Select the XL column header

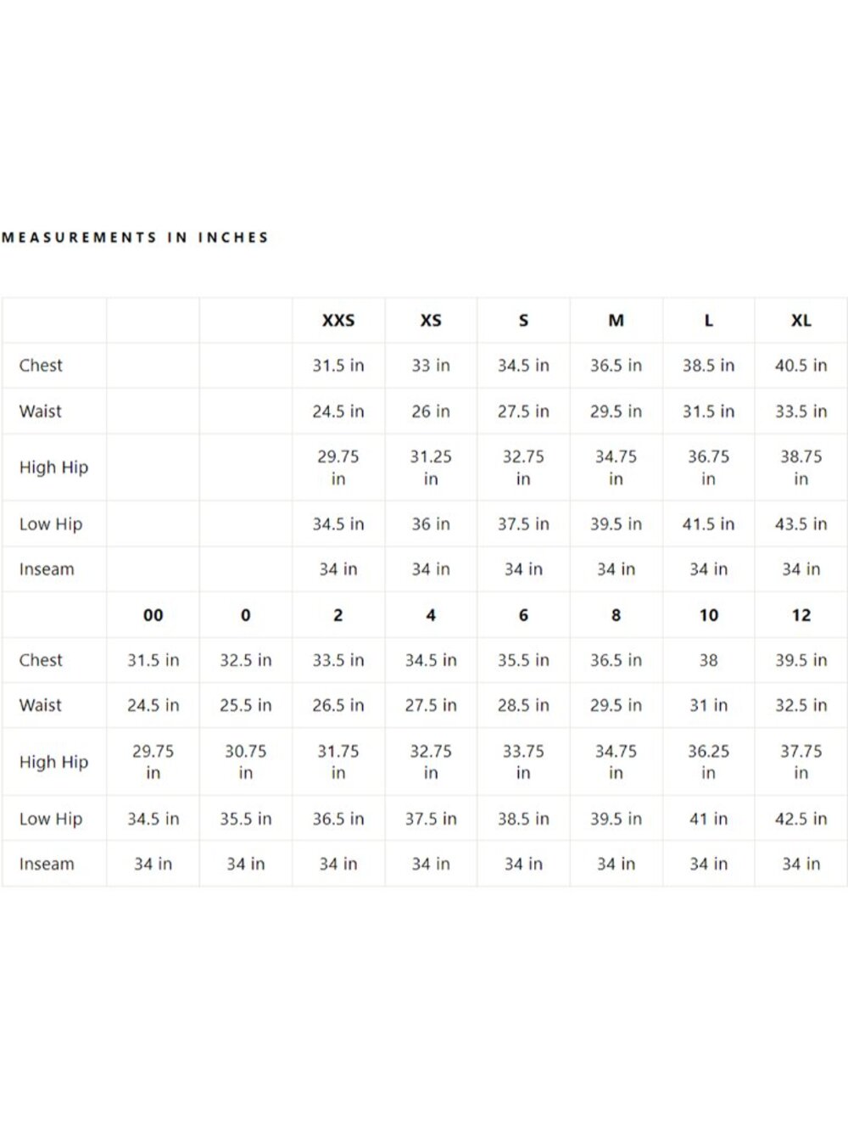coord(801,321)
